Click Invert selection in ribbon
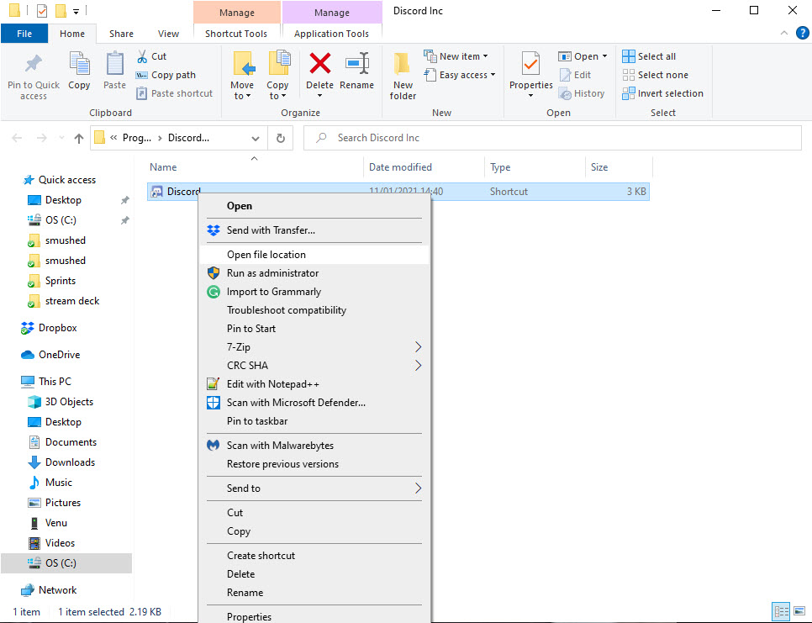The width and height of the screenshot is (812, 623). (x=663, y=93)
